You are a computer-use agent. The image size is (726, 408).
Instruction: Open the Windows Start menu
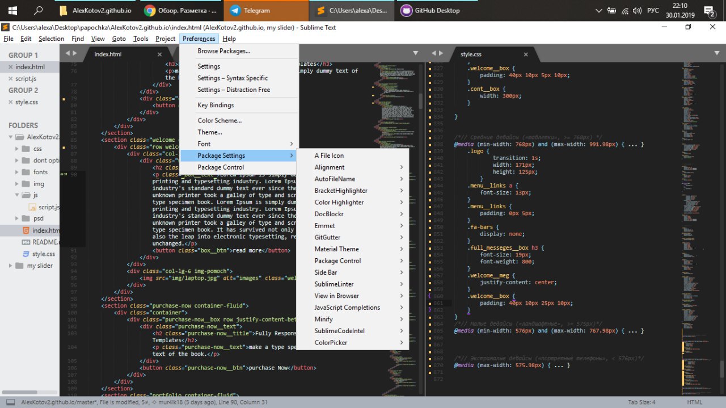[x=12, y=10]
